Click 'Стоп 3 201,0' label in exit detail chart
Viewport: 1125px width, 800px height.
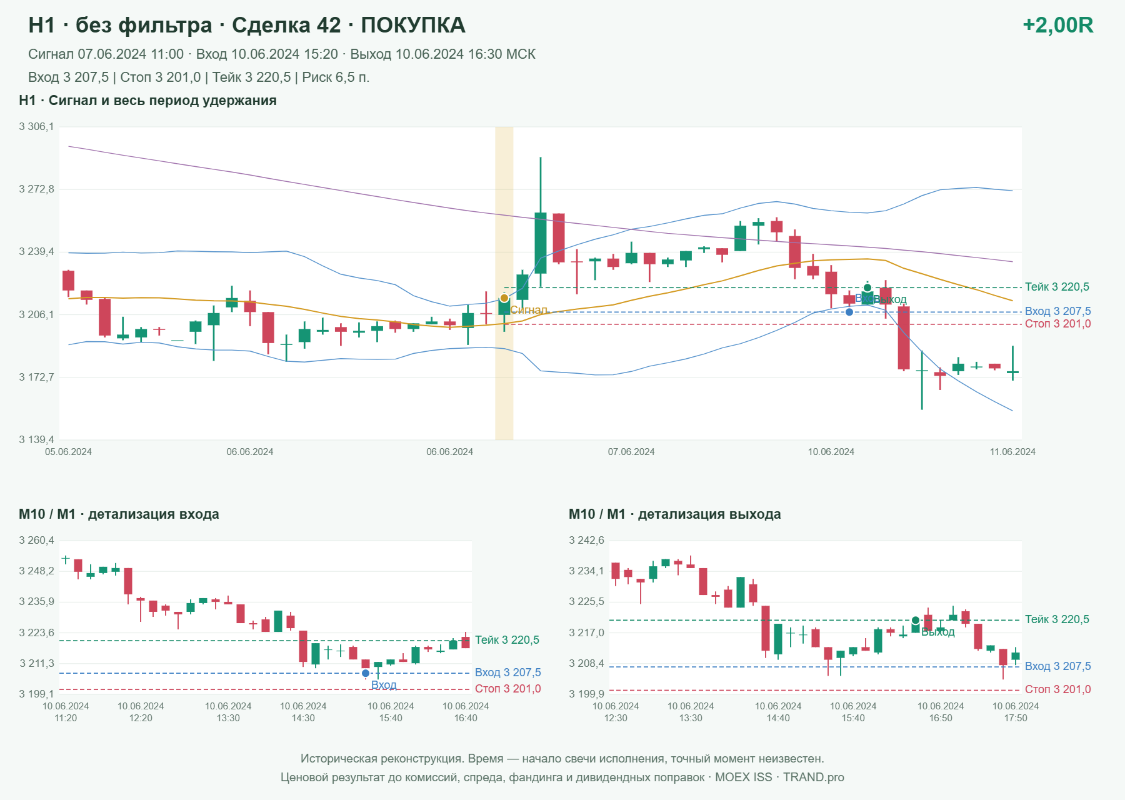[1057, 689]
